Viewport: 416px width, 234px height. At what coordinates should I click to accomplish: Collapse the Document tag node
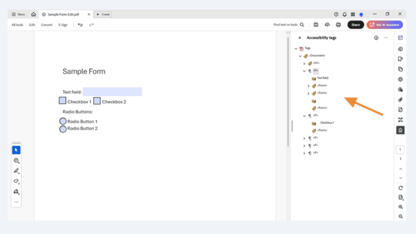(300, 56)
